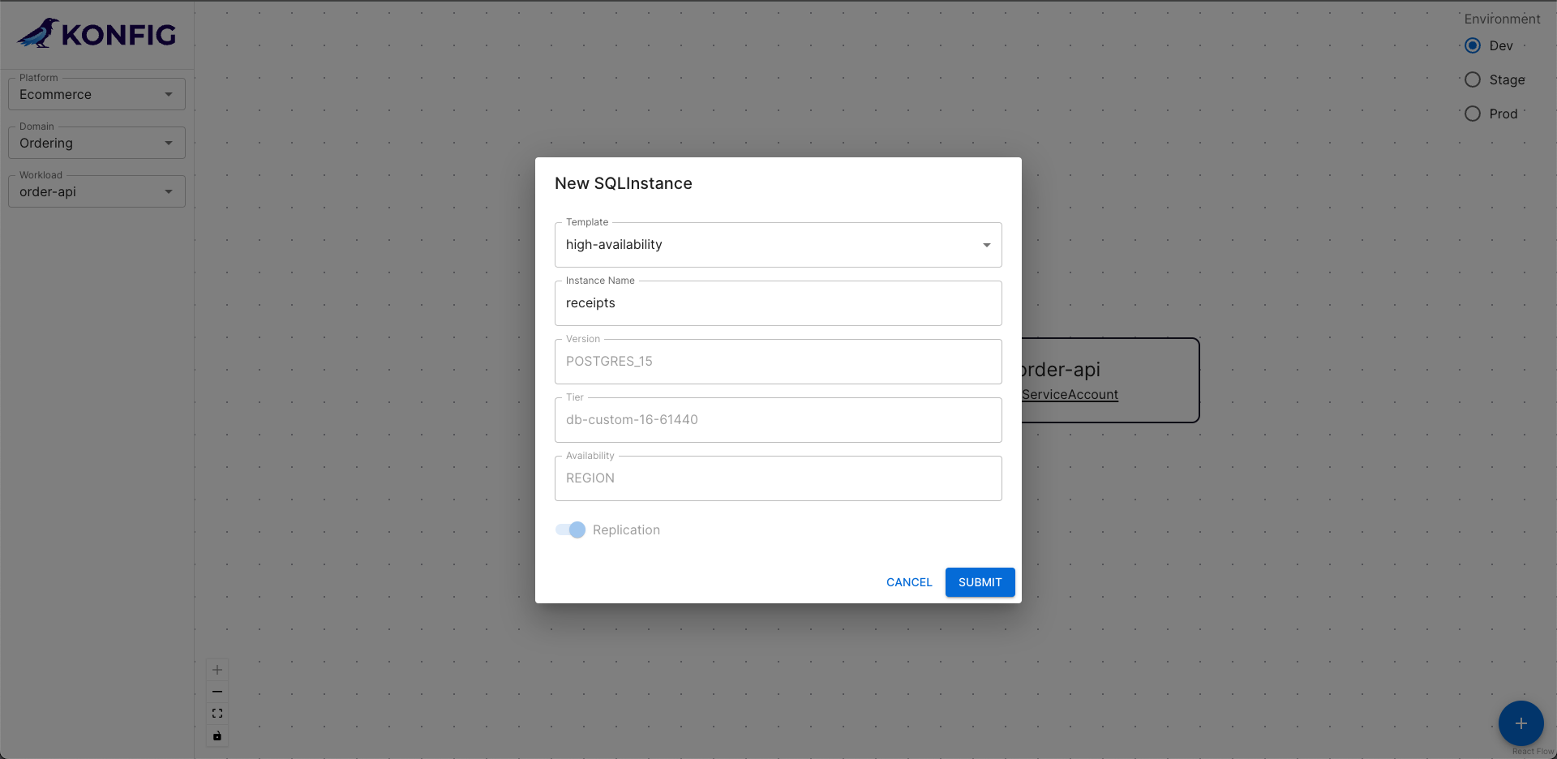The width and height of the screenshot is (1557, 759).
Task: Expand the Domain Ordering dropdown
Action: (97, 143)
